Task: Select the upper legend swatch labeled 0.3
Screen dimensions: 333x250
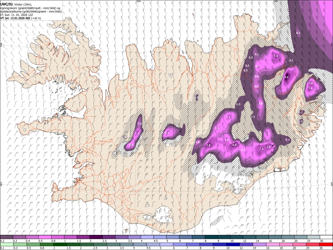Action: point(20,237)
